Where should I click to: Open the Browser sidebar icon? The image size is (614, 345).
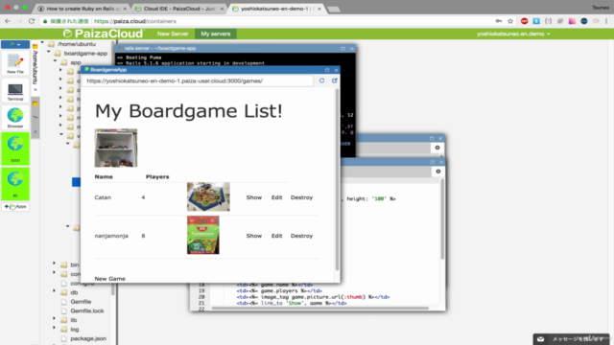(15, 118)
